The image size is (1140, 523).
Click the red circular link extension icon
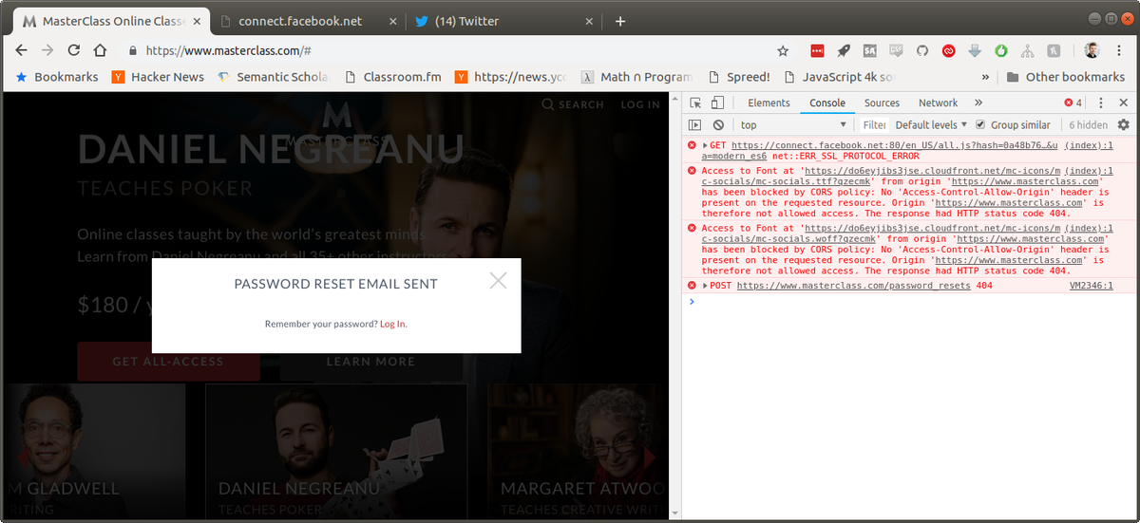point(948,51)
